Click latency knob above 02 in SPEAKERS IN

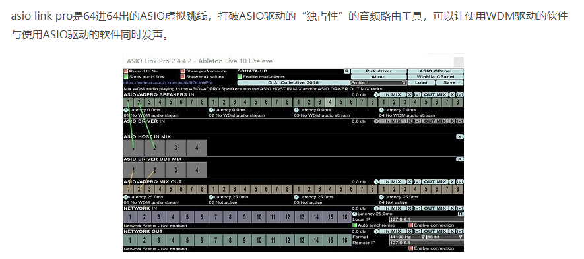211,110
